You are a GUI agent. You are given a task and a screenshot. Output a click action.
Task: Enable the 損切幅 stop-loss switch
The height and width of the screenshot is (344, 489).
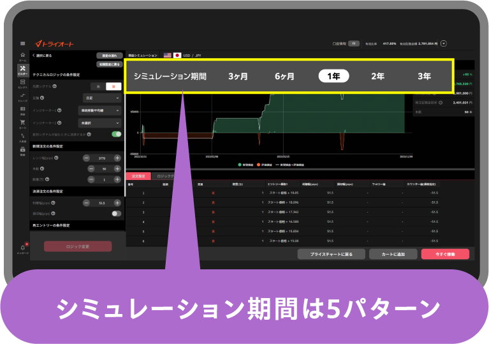116,214
